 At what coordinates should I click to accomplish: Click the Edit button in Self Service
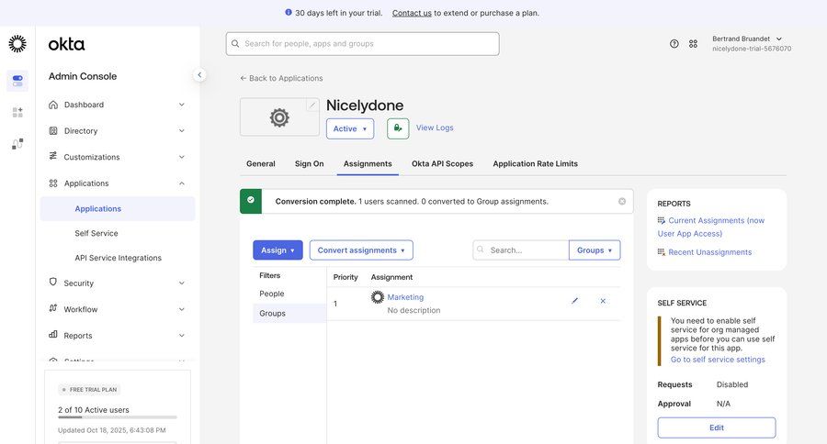coord(717,427)
